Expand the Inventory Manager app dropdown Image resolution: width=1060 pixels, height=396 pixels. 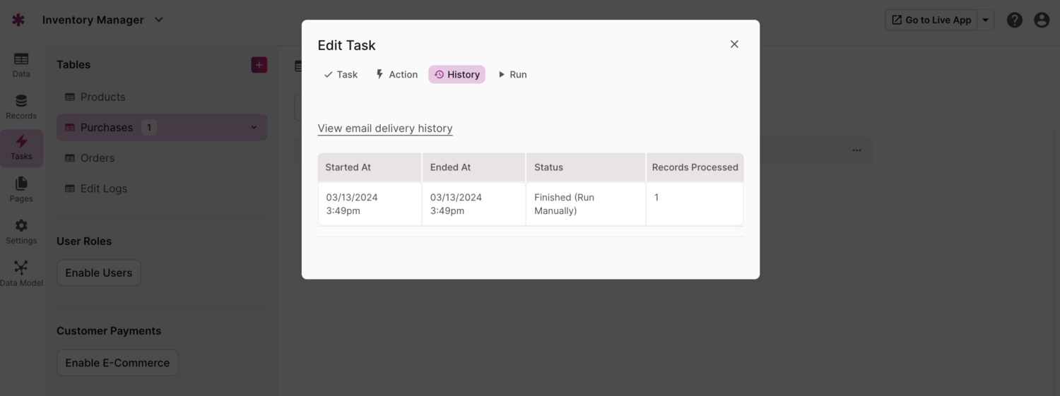(159, 20)
